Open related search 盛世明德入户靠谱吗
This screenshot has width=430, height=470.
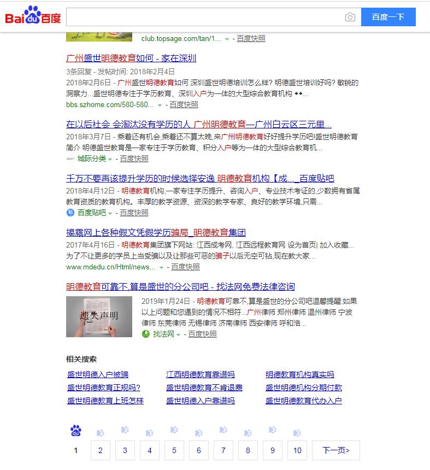201,401
